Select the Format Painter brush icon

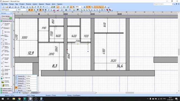(x=35, y=7)
